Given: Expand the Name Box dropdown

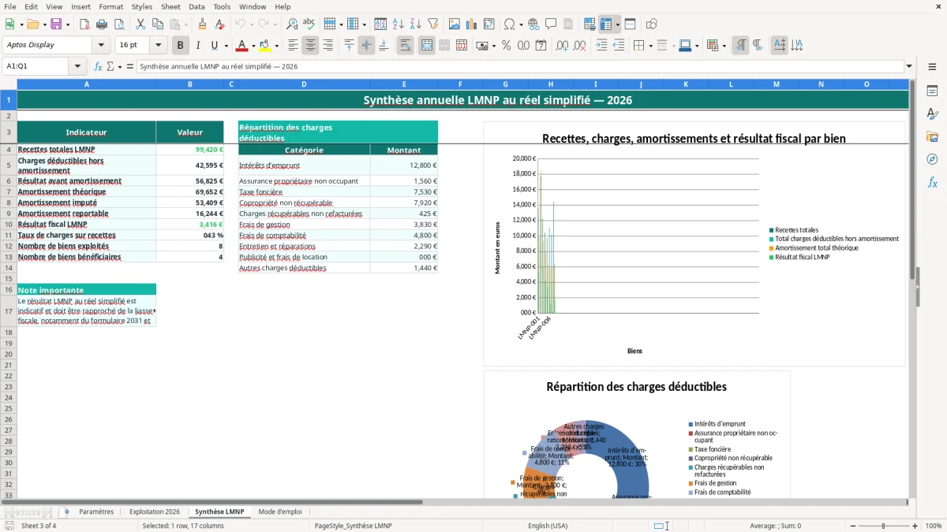Looking at the screenshot, I should 77,67.
